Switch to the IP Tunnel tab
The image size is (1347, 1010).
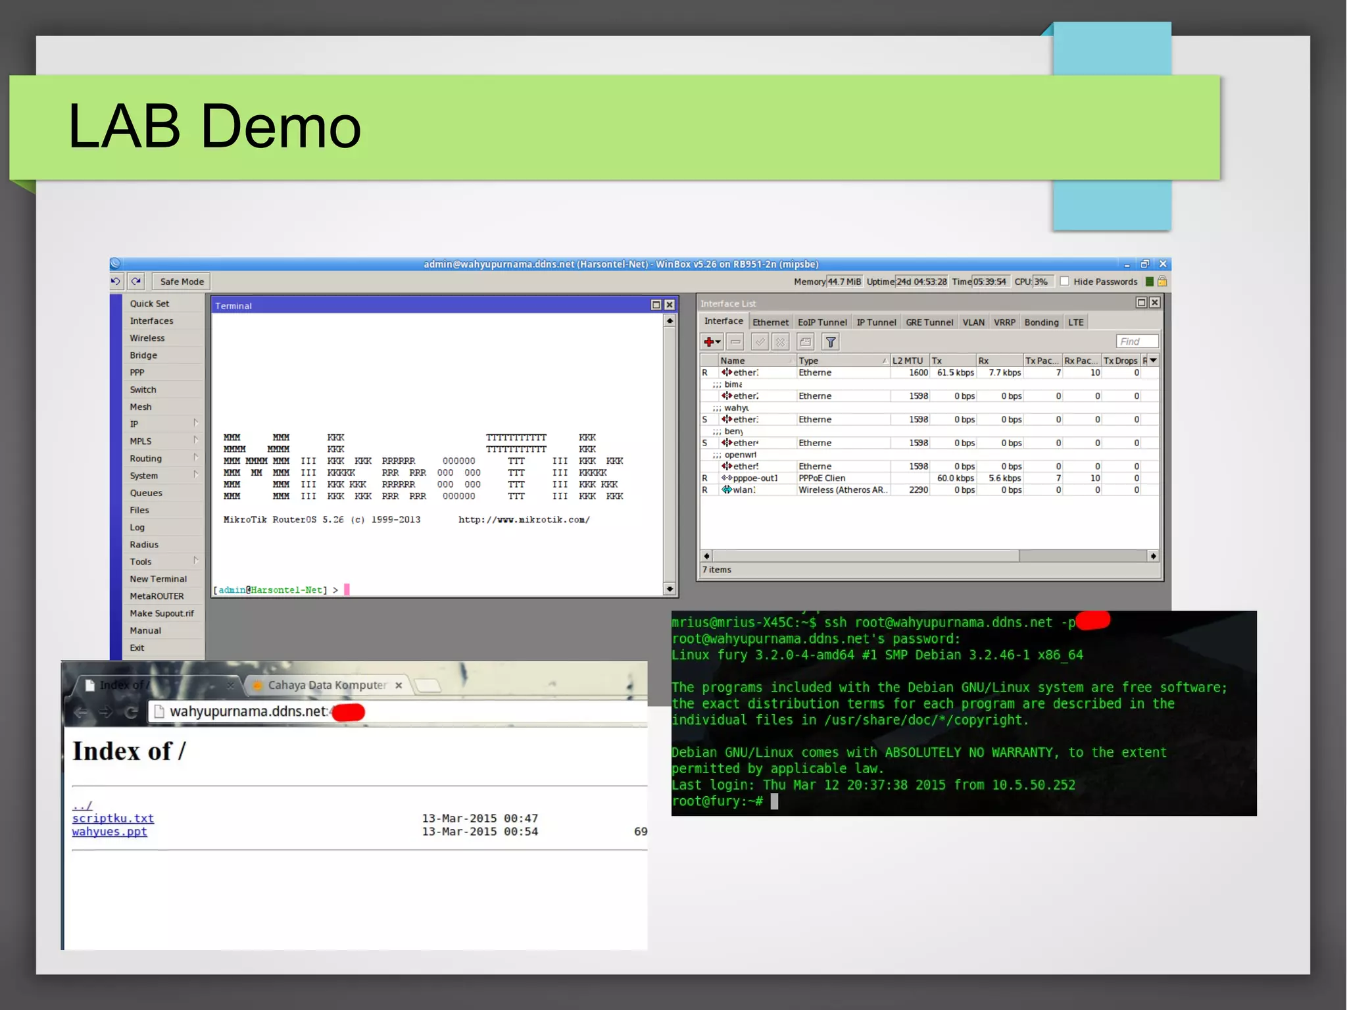876,322
